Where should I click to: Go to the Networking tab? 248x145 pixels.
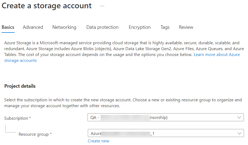click(64, 27)
